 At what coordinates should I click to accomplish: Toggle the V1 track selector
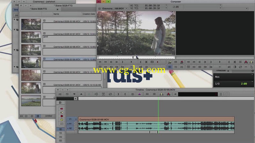(70, 119)
